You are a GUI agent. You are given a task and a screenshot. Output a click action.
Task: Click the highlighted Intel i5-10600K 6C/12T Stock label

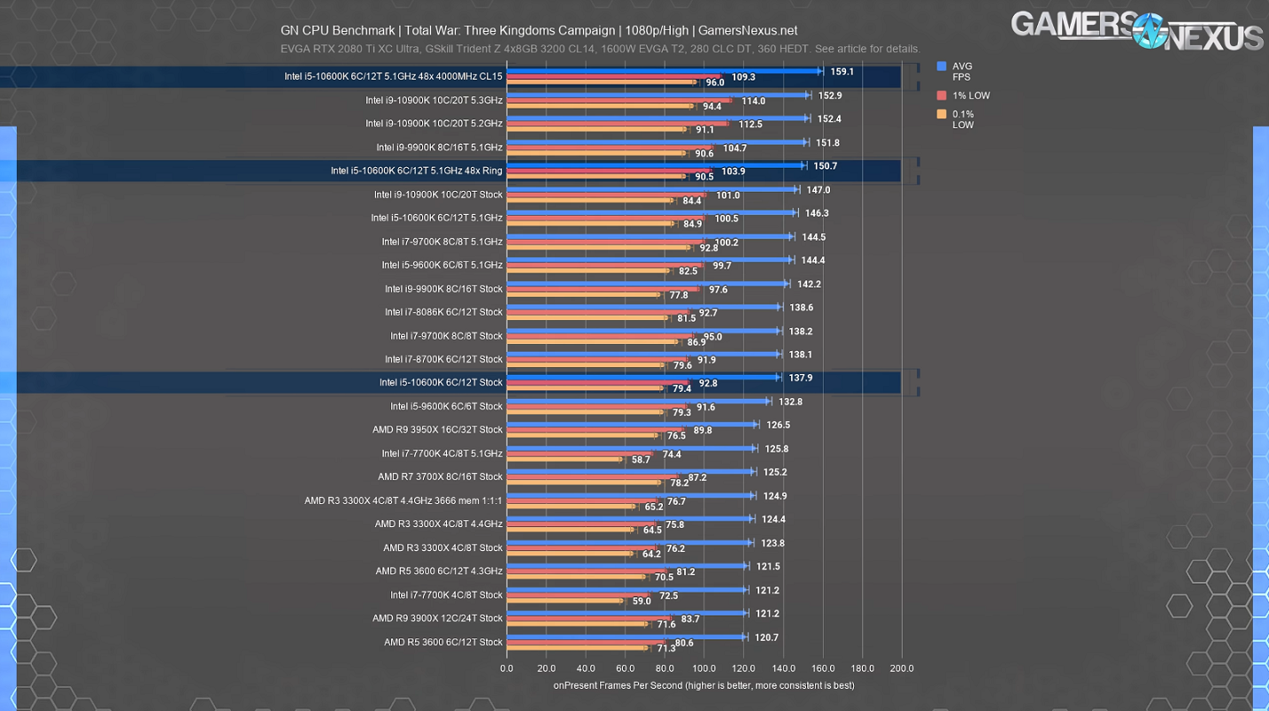(441, 383)
